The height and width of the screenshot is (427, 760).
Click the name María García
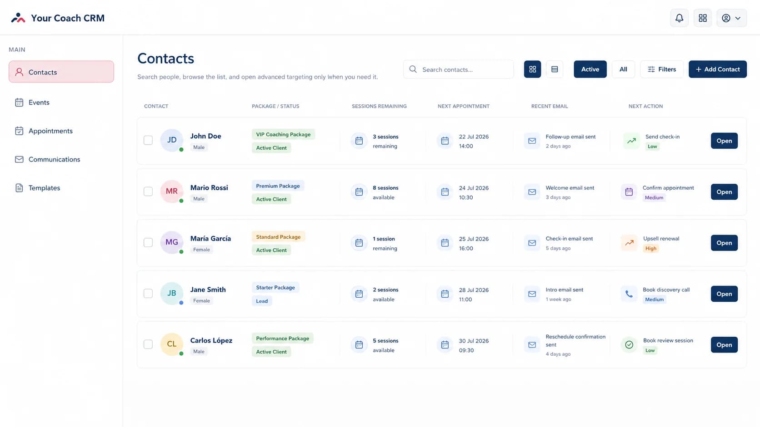click(210, 239)
